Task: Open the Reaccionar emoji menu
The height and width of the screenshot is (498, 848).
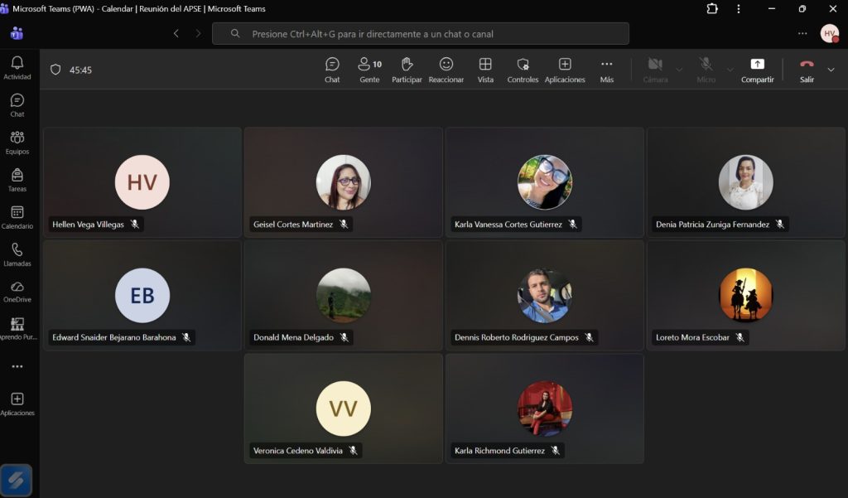Action: click(x=446, y=70)
